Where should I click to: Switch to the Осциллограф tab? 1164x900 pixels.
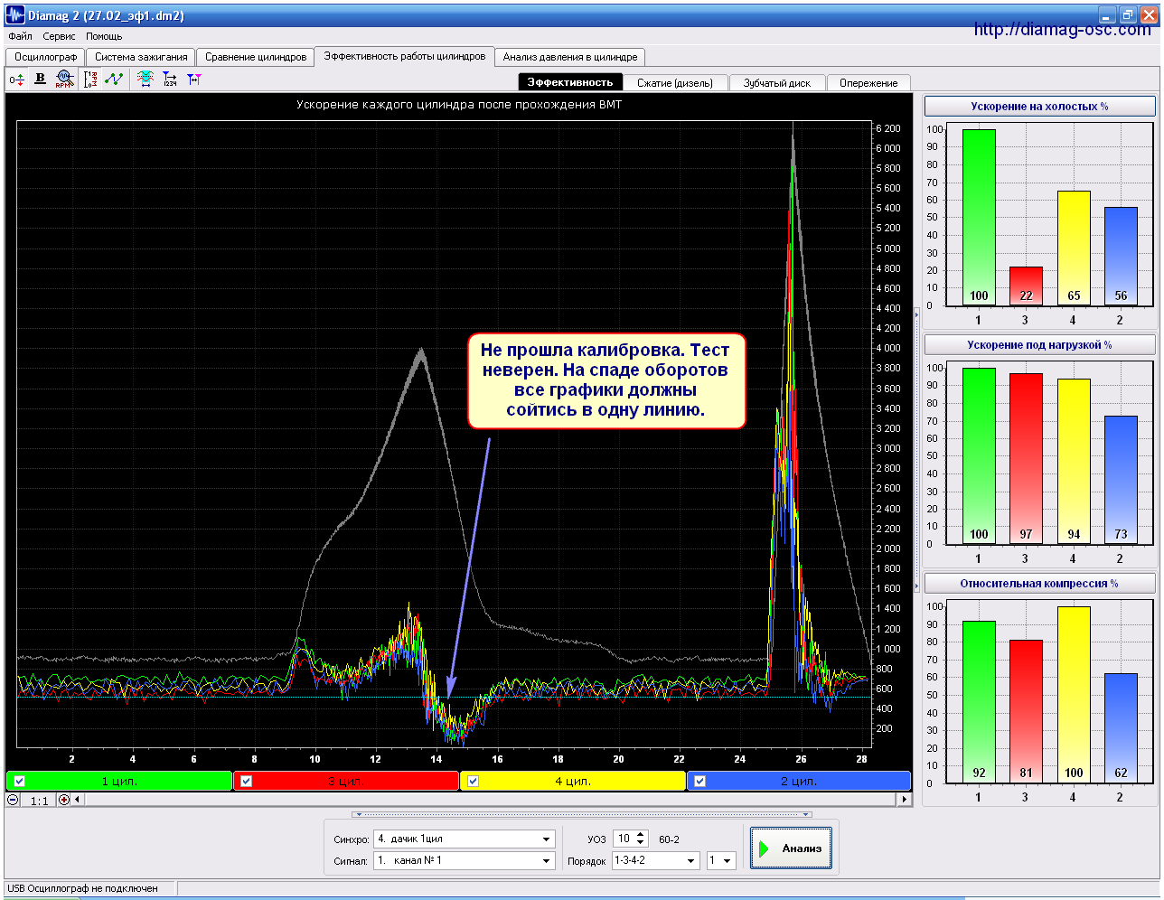45,57
